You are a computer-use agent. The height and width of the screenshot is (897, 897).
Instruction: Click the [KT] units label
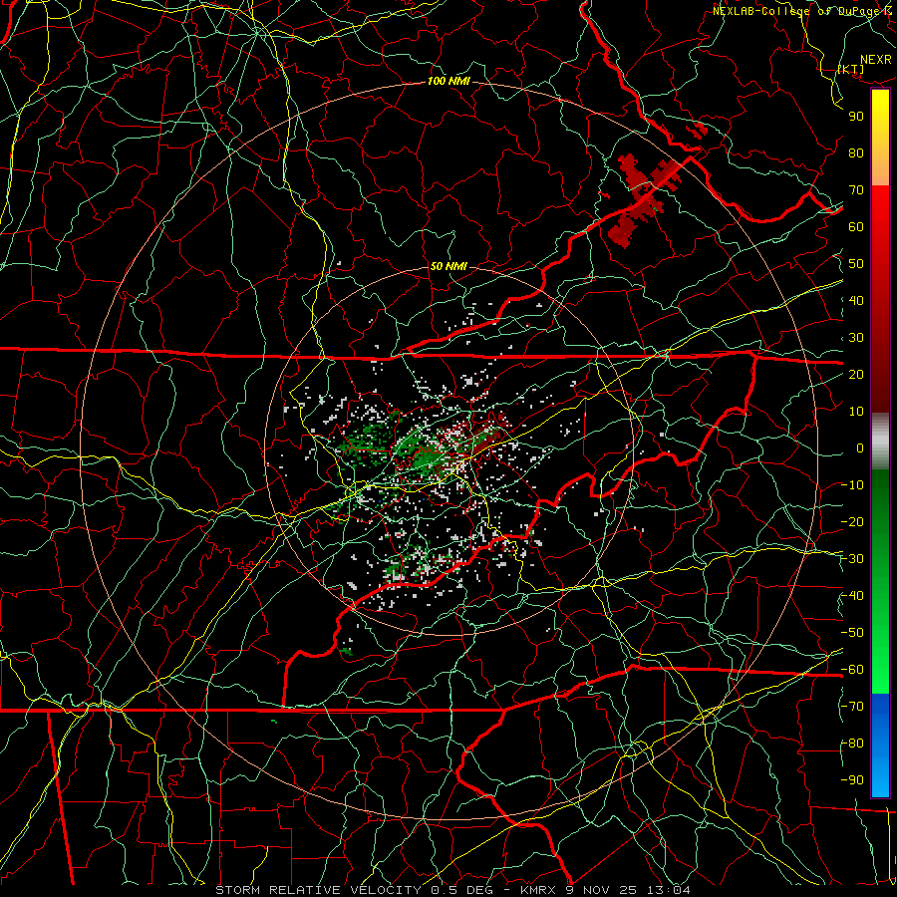pyautogui.click(x=851, y=69)
